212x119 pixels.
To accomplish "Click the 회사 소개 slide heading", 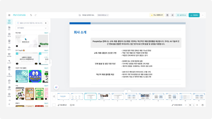I will click(x=80, y=32).
